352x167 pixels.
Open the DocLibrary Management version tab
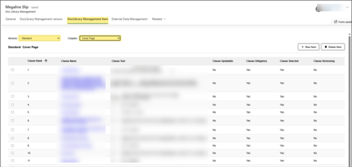(x=41, y=19)
